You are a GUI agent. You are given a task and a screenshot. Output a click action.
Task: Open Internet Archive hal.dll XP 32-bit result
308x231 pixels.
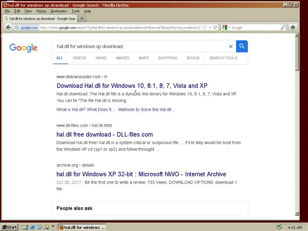(141, 174)
